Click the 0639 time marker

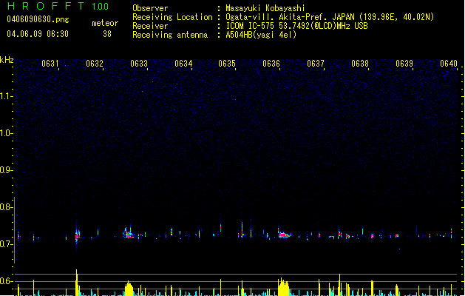[x=404, y=63]
